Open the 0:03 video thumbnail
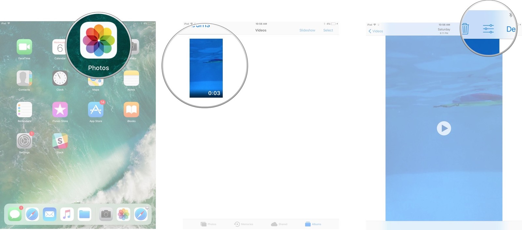The image size is (522, 230). click(206, 68)
